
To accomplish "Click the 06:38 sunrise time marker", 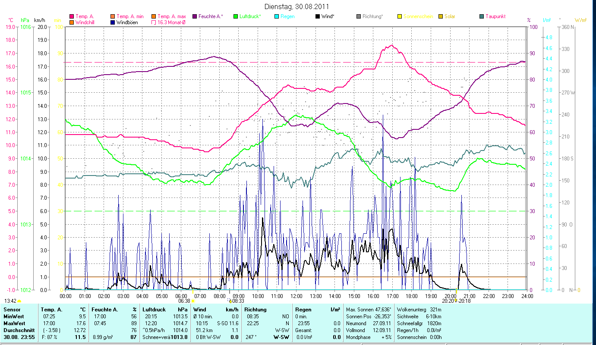I will coord(184,301).
